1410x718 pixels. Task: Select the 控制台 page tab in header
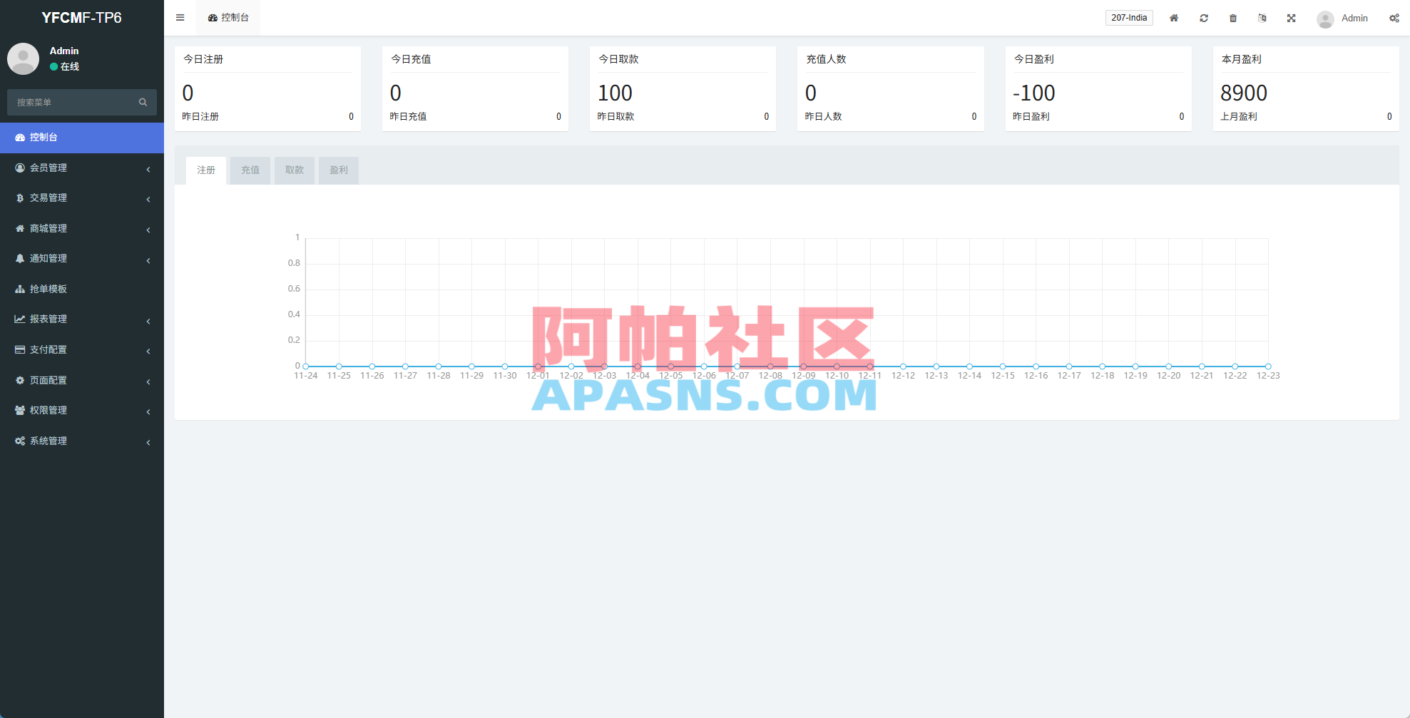[228, 18]
